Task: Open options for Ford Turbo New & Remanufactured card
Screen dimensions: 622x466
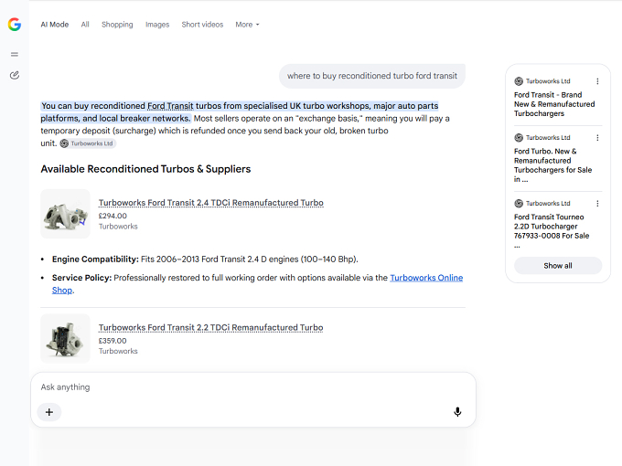Action: click(597, 137)
